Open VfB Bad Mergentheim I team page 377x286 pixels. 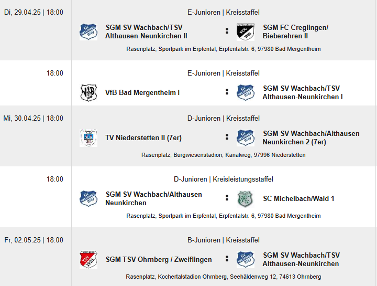(x=142, y=92)
